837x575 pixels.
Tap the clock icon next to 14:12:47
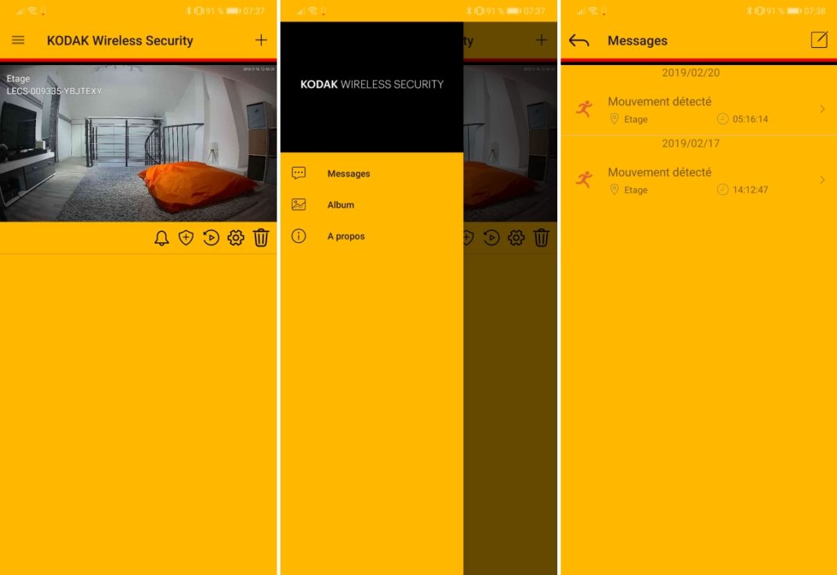point(723,190)
